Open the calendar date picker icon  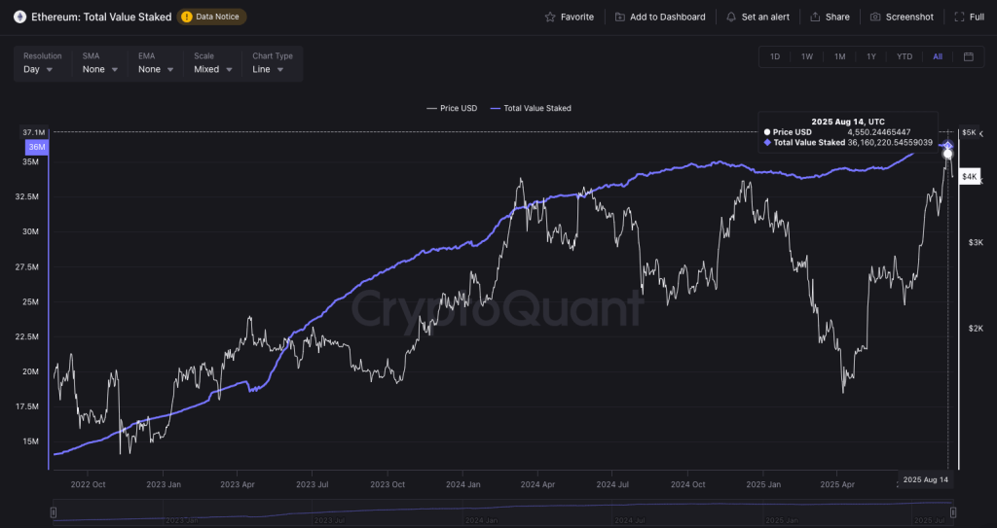[x=969, y=56]
